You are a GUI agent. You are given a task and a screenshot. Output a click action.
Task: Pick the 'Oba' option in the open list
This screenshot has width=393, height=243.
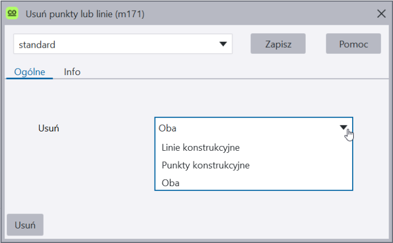[171, 183]
